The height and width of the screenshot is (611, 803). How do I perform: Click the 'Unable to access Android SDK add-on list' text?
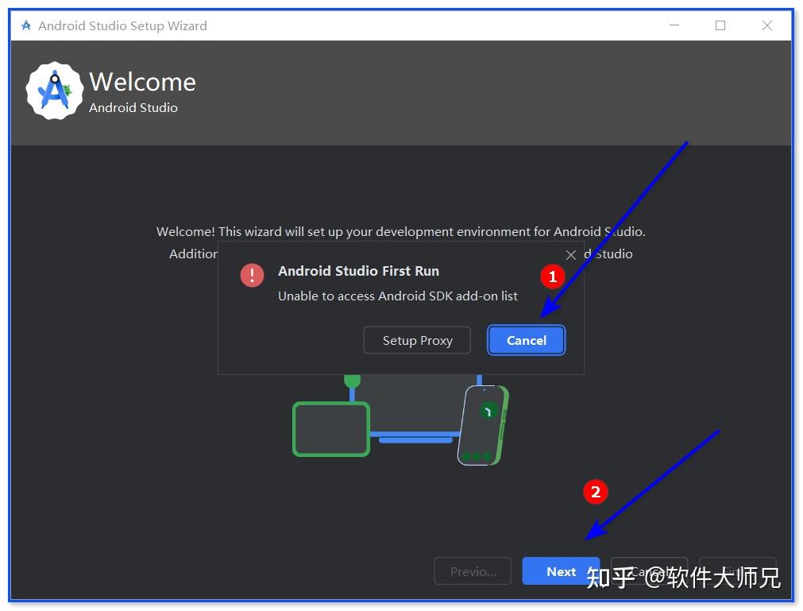pos(397,296)
